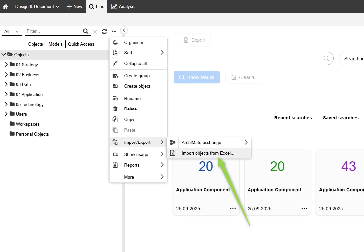Switch to Saved searches tab
Screen dimensions: 364x252
[341, 118]
